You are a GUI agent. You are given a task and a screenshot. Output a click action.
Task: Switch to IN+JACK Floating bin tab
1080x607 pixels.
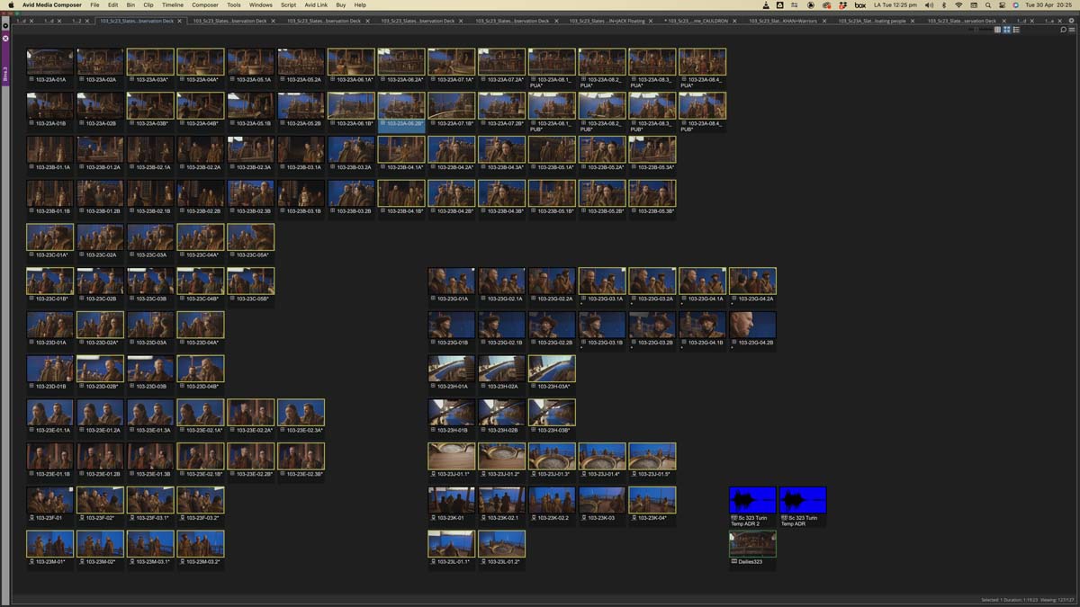point(606,20)
